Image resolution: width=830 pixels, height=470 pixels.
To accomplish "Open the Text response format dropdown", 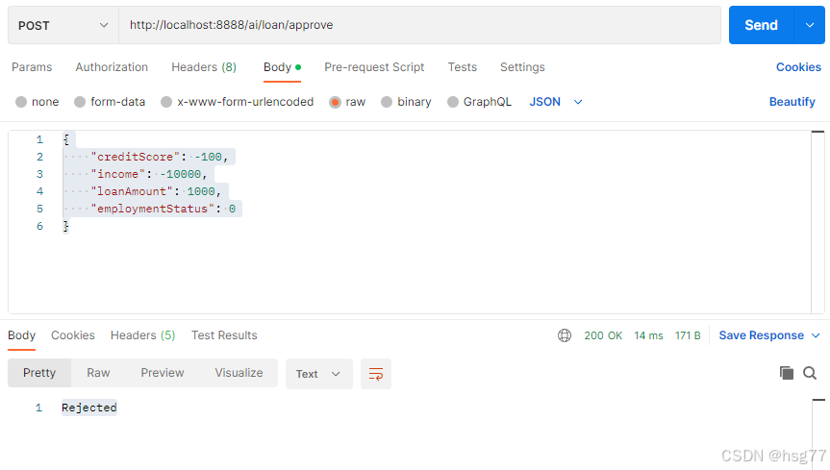I will 318,374.
